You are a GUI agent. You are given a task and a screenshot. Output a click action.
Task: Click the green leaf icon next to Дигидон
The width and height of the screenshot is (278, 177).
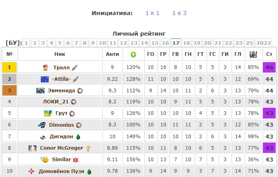click(78, 137)
